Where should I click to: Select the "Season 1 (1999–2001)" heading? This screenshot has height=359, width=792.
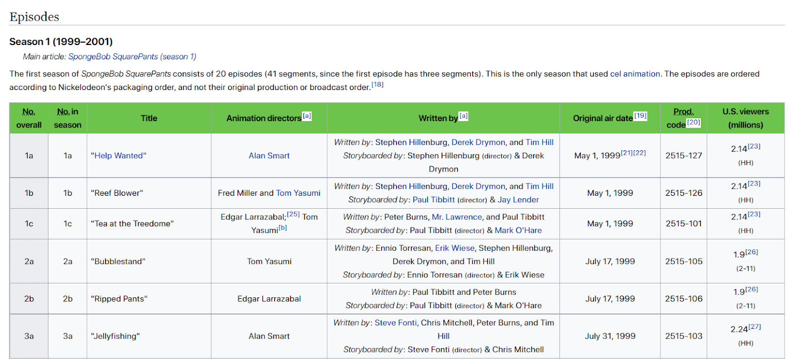(x=61, y=42)
